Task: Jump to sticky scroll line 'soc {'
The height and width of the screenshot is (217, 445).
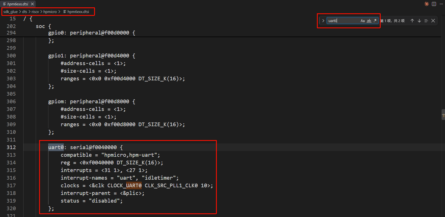Action: 43,26
